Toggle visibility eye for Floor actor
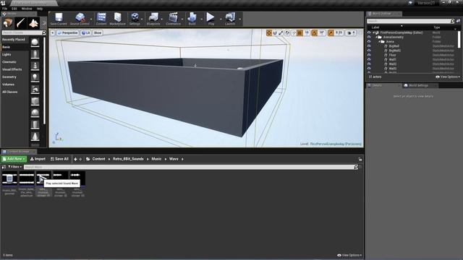 point(369,55)
